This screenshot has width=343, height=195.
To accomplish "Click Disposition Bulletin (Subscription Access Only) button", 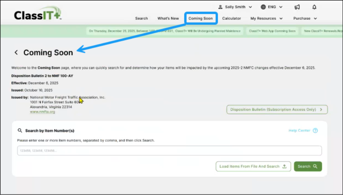I will point(277,110).
